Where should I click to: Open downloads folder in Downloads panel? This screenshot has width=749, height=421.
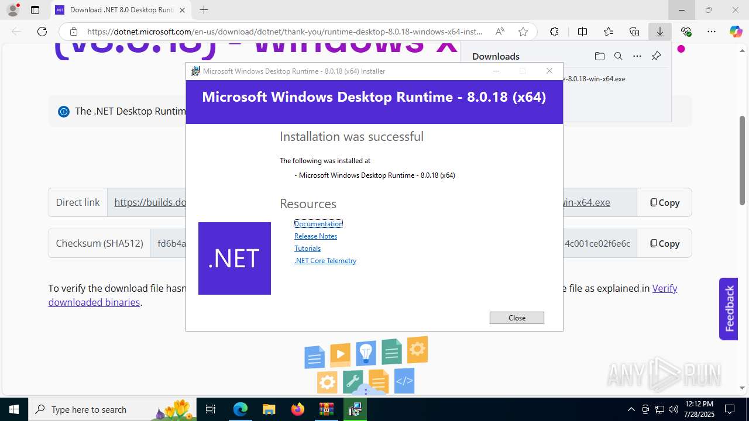[599, 56]
